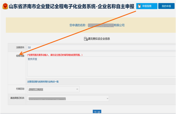Screen dimensions: 176x114
Task: Click the 请选择登记机关 label
Action: point(18,98)
